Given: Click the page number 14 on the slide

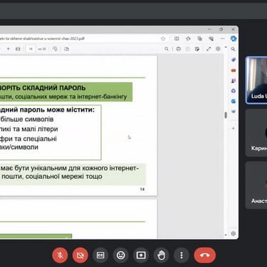Looking at the screenshot, I should tap(142, 189).
